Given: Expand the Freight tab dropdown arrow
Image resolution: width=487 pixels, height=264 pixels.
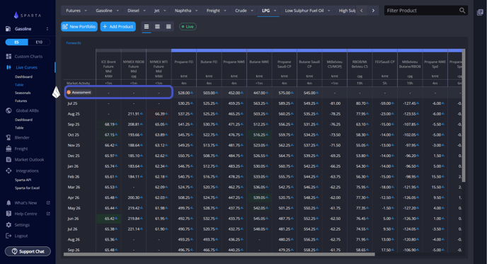Looking at the screenshot, I should pos(225,11).
